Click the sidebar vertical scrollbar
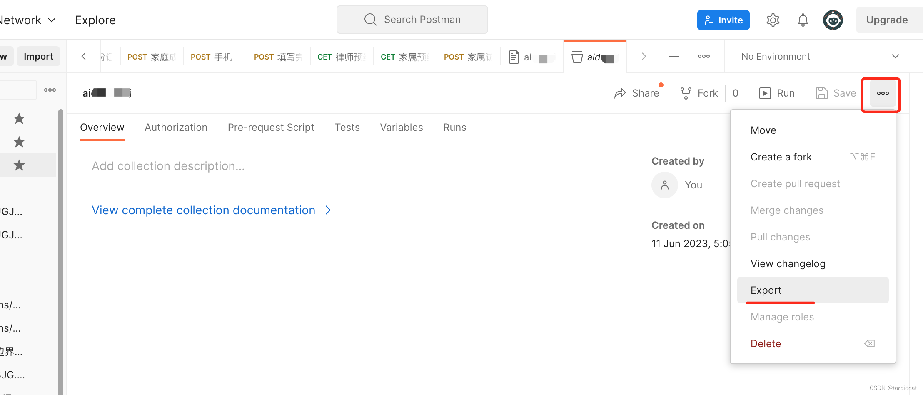 61,252
